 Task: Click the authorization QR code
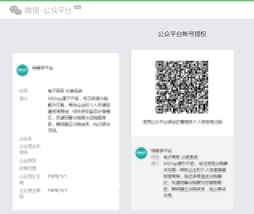(182, 87)
